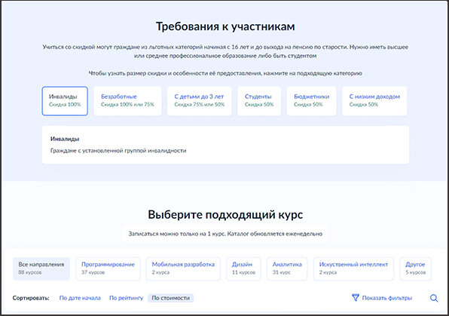The image size is (449, 316).
Task: Select the Безработные discount category
Action: [x=127, y=101]
